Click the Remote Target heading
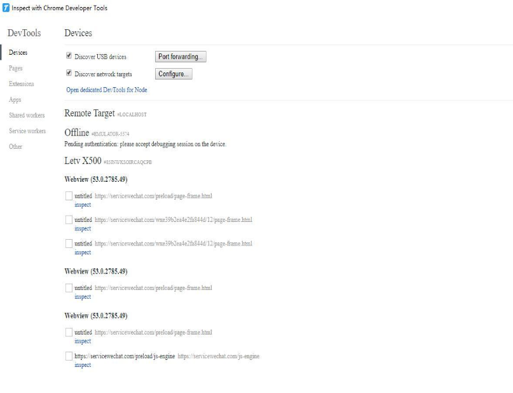 coord(90,113)
